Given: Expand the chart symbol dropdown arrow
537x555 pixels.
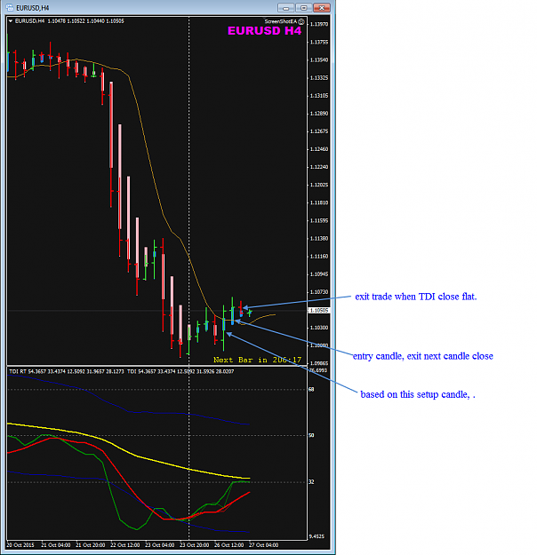Looking at the screenshot, I should [x=11, y=21].
